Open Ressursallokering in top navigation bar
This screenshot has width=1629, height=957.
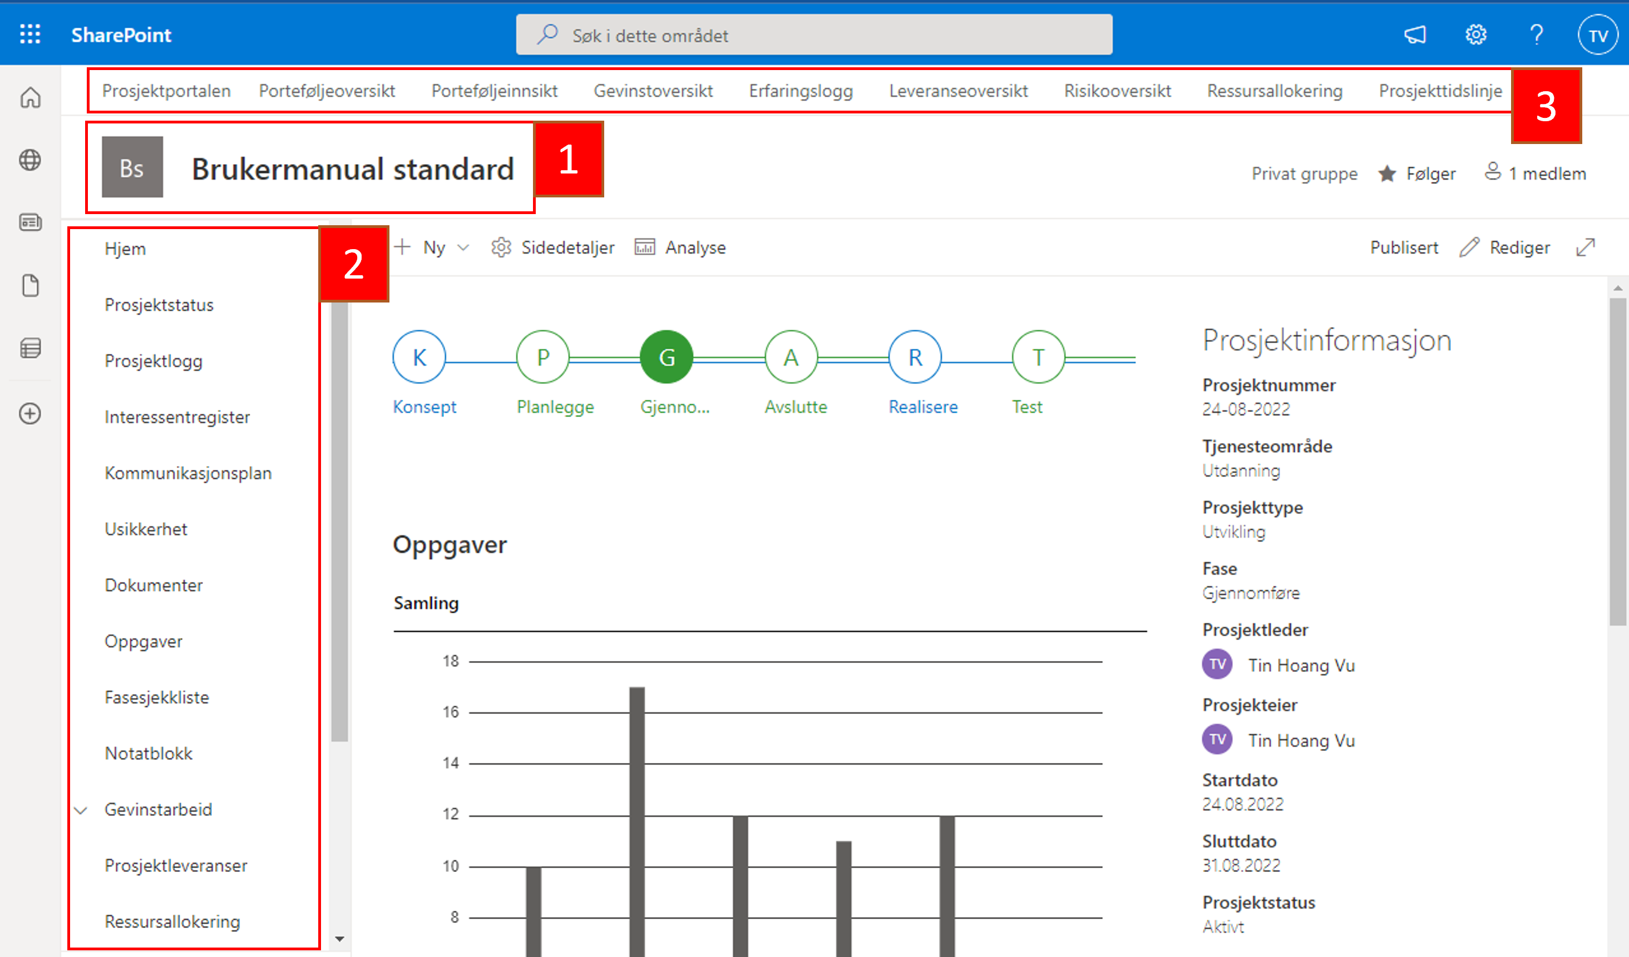[1275, 91]
